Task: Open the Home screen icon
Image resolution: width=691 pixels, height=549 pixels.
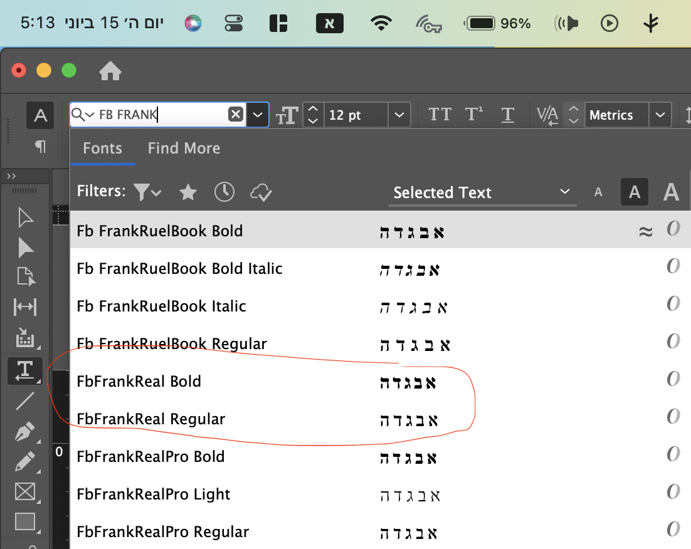Action: (110, 70)
